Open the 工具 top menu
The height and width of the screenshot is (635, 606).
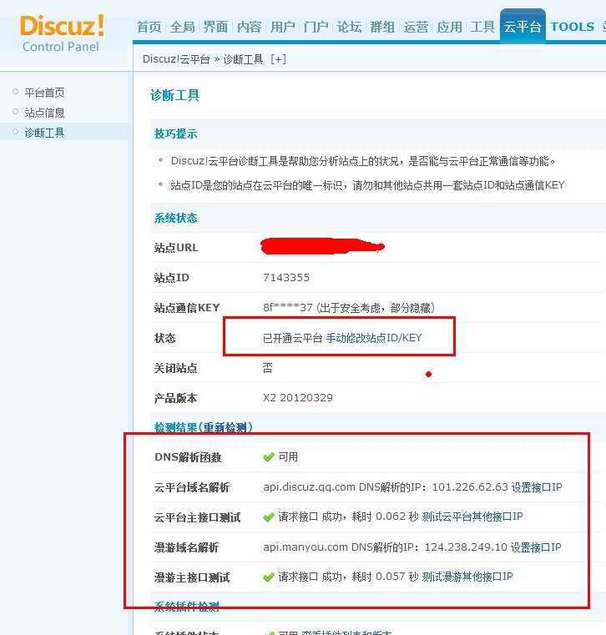[482, 27]
